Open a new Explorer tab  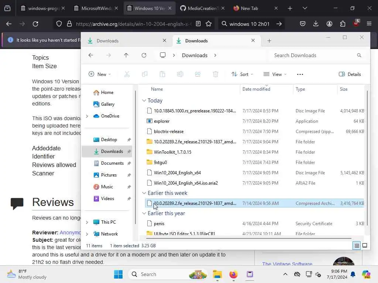point(269,41)
